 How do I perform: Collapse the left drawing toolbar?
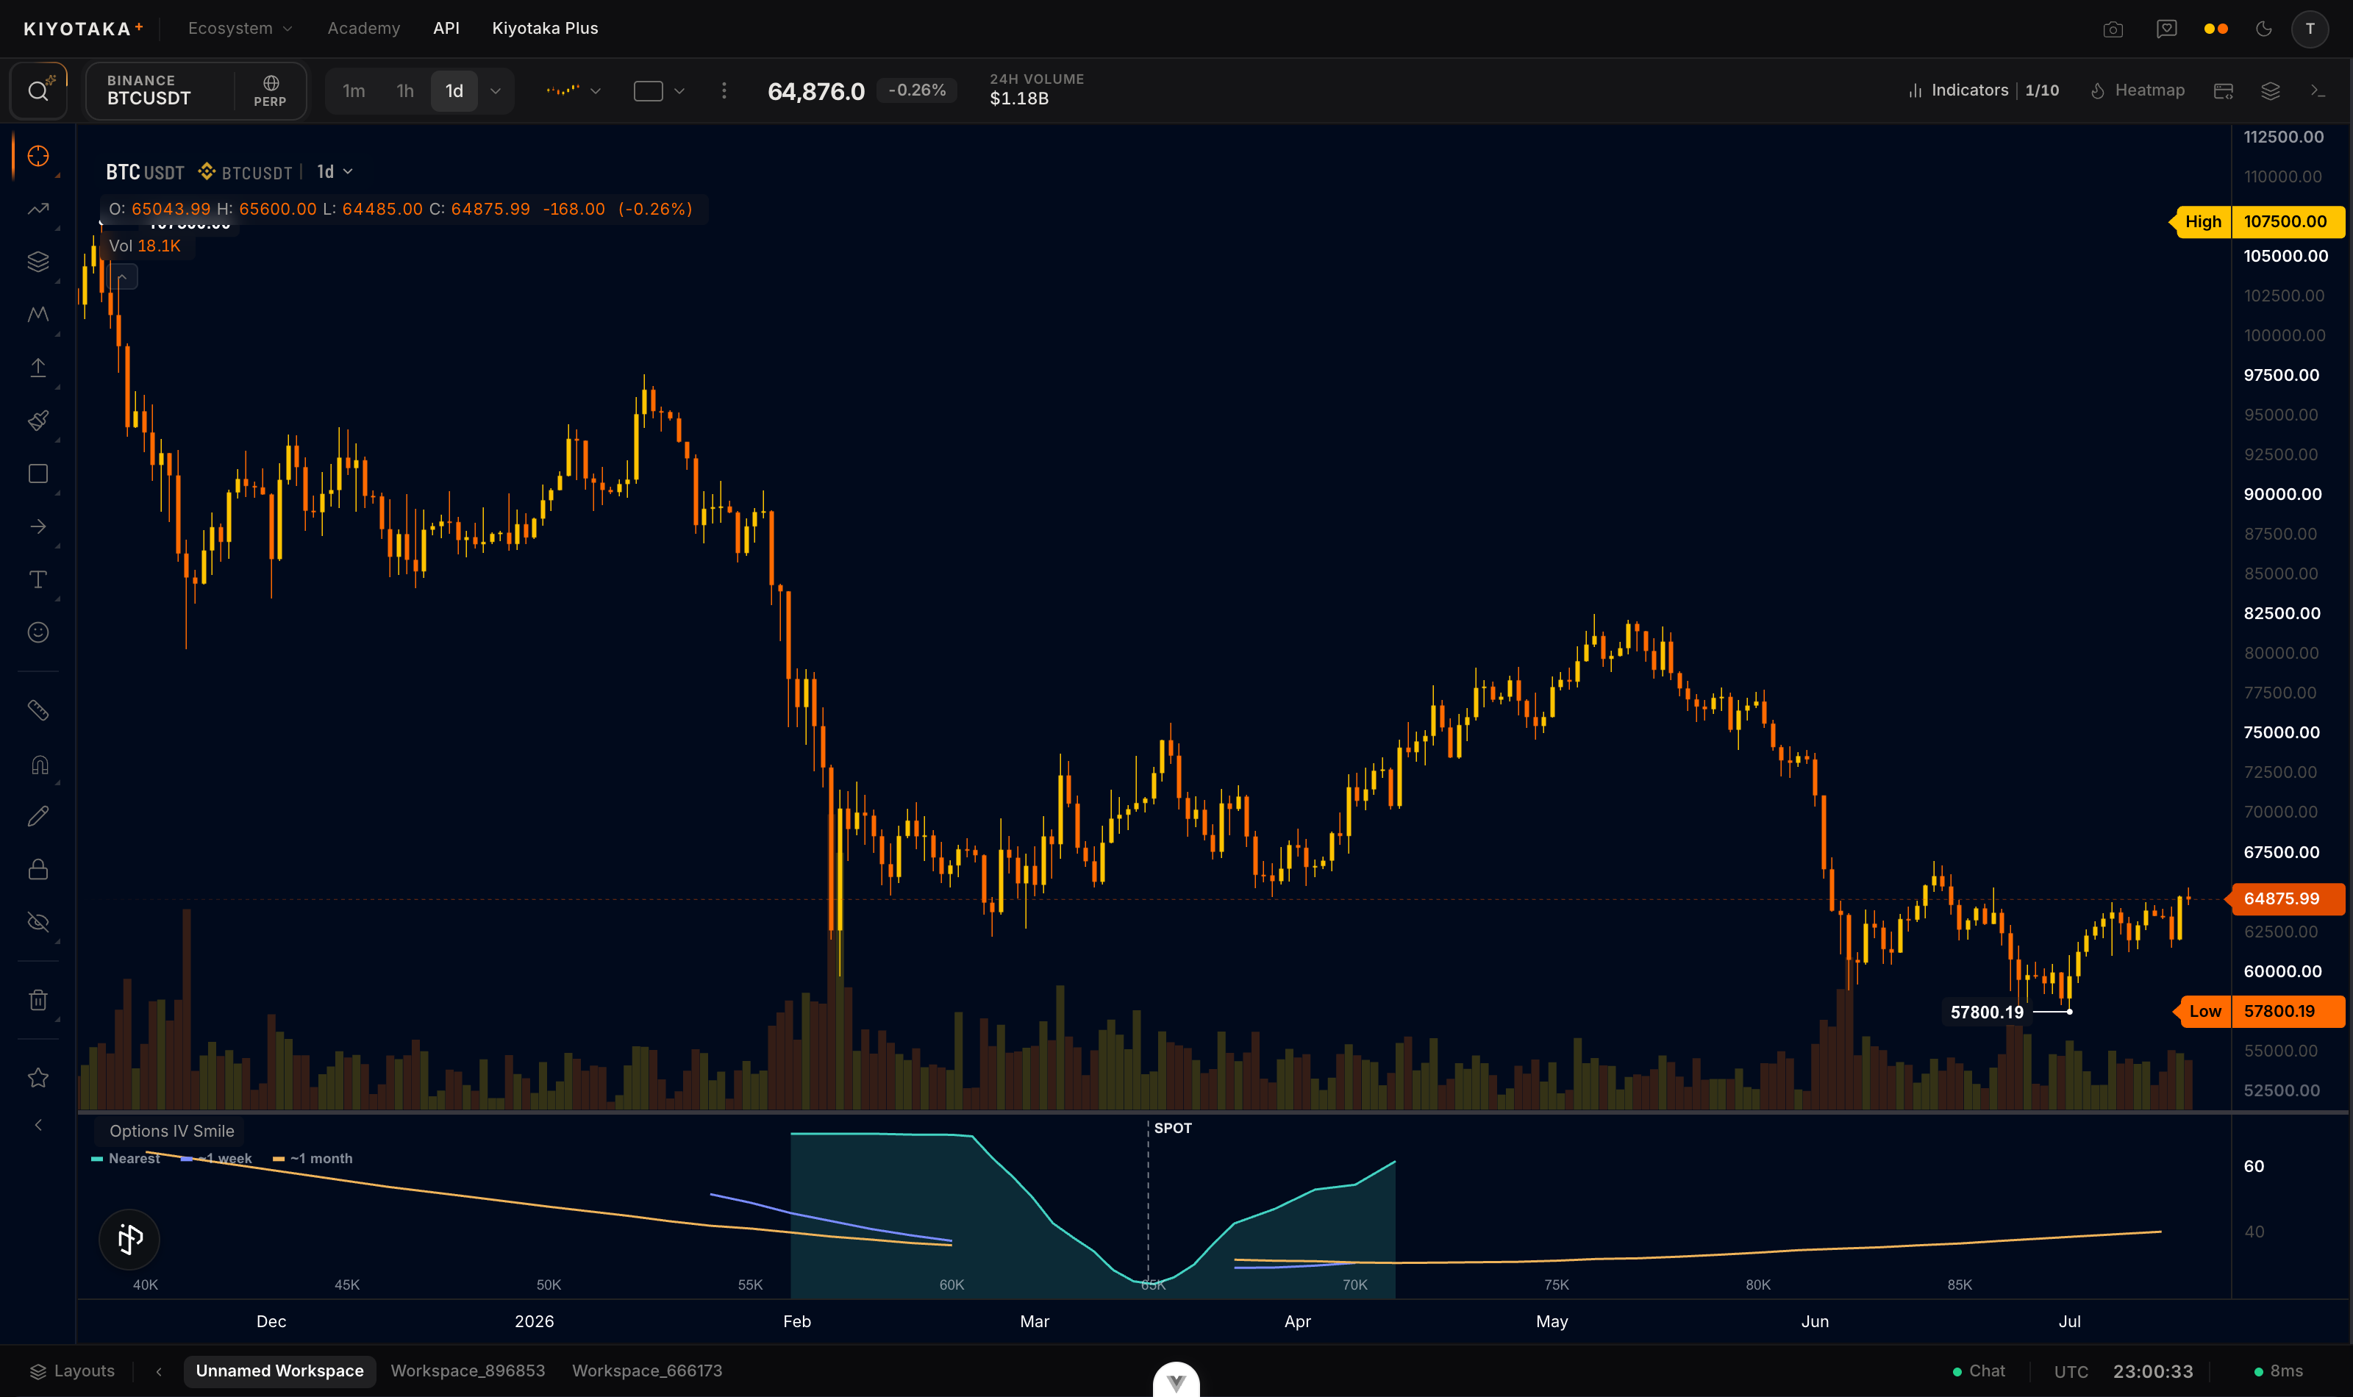(x=38, y=1125)
